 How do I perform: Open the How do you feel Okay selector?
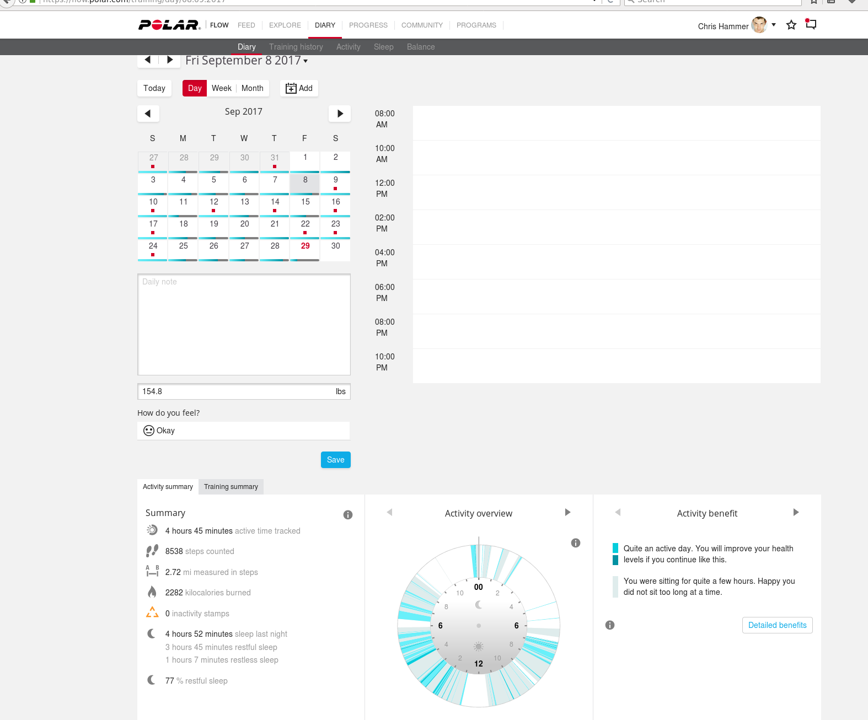[244, 431]
